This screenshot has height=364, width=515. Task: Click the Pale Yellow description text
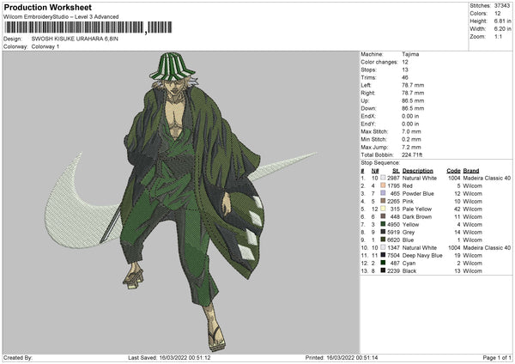pyautogui.click(x=417, y=209)
